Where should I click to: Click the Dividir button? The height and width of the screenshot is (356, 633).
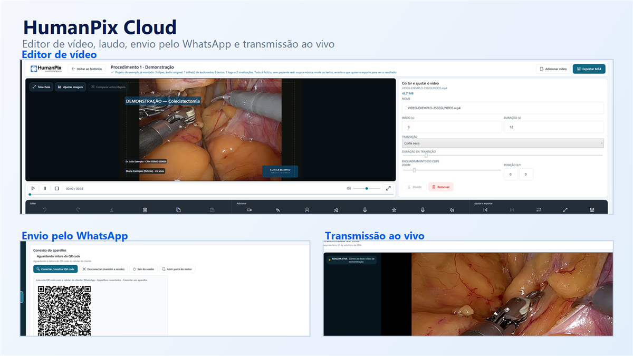point(415,187)
